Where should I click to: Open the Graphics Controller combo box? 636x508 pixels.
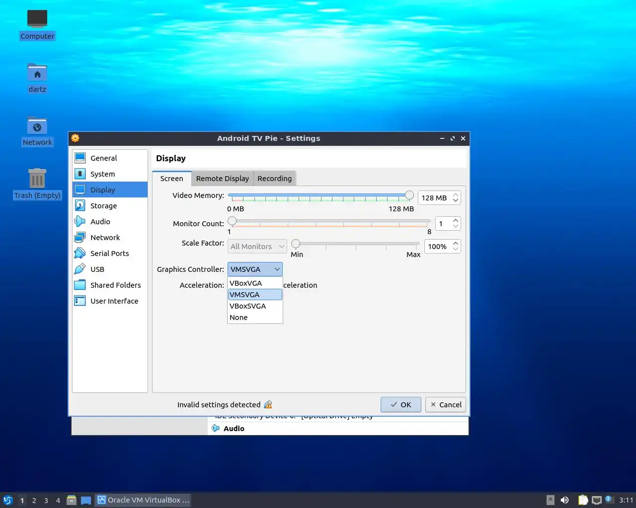(255, 269)
